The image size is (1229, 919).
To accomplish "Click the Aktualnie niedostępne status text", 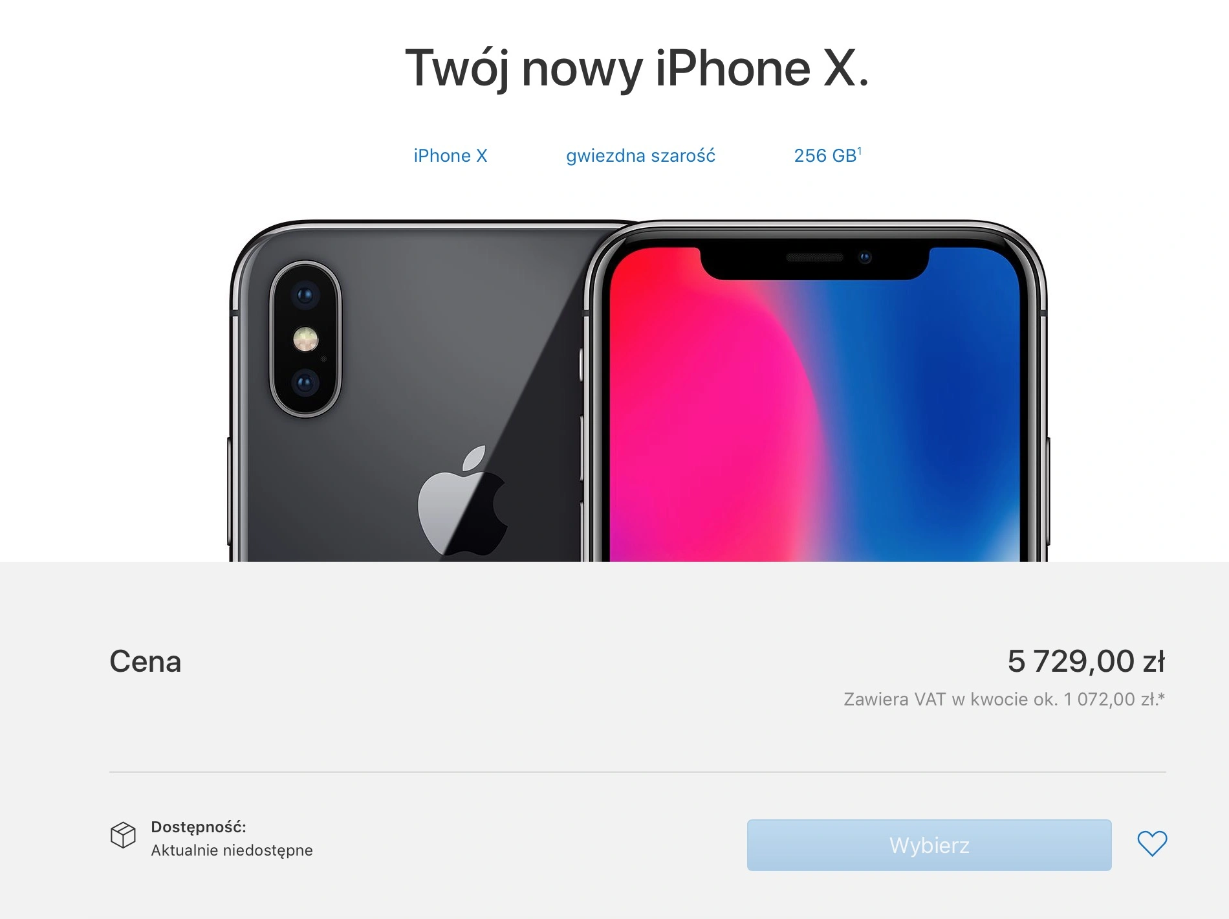I will coord(232,850).
